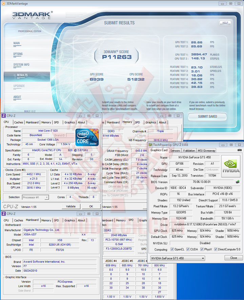This screenshot has width=244, height=300.
Task: Toggle the DirectCompute 5.0 checkbox
Action: (x=216, y=249)
